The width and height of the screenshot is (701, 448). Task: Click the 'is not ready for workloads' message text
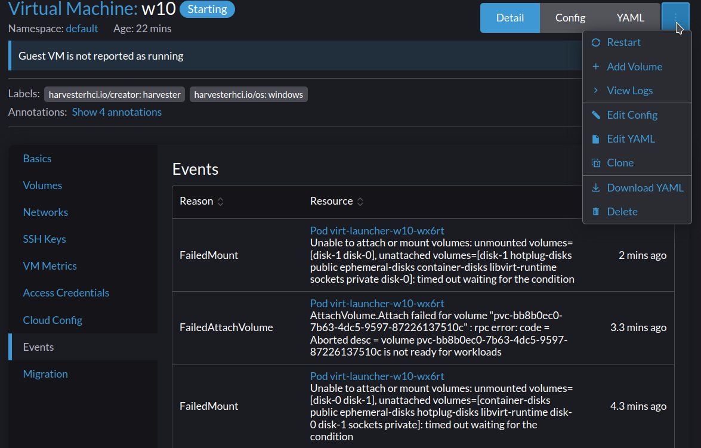(443, 353)
